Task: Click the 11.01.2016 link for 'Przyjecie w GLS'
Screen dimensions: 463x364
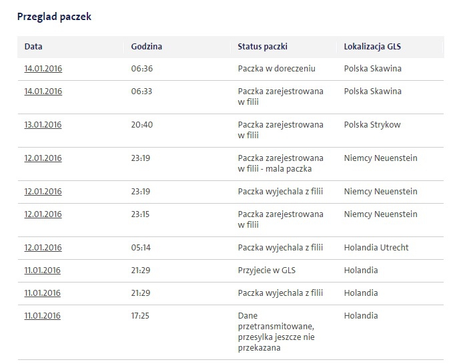Action: tap(42, 270)
